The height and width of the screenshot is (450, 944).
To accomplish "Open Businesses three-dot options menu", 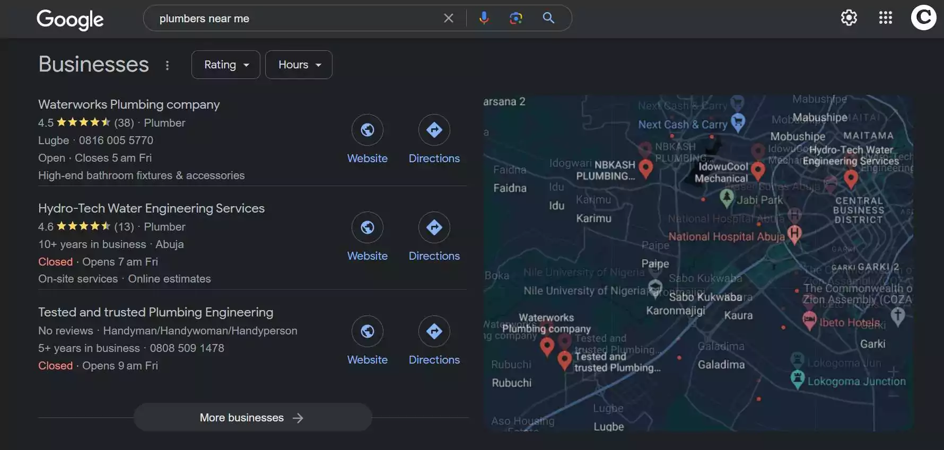I will click(x=167, y=65).
